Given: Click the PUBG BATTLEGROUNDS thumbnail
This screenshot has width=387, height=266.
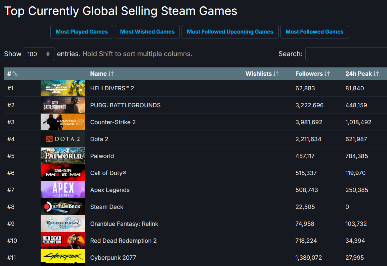Looking at the screenshot, I should coord(63,105).
